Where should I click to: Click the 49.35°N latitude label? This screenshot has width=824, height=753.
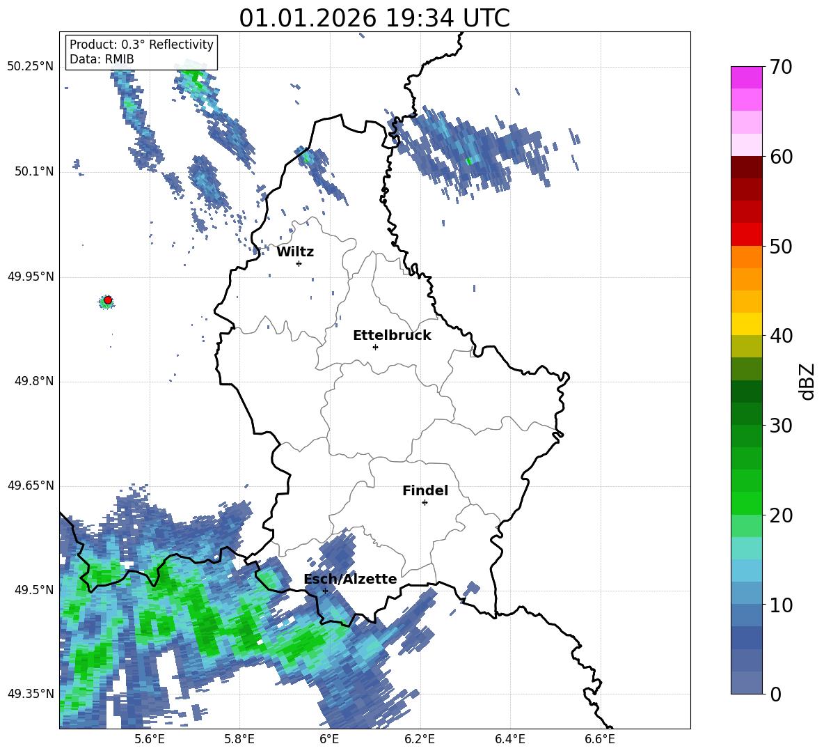[x=31, y=694]
